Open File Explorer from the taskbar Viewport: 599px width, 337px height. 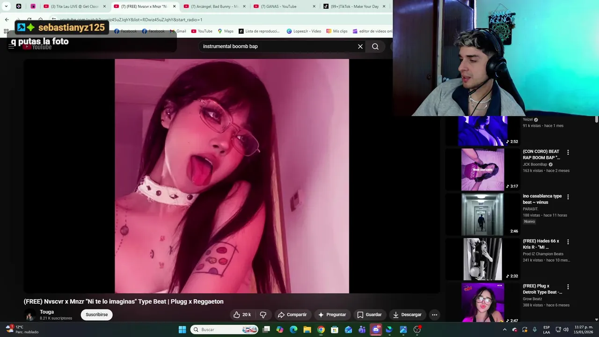click(x=307, y=330)
